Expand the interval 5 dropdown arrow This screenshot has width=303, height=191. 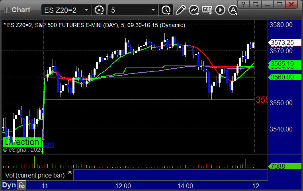[153, 10]
